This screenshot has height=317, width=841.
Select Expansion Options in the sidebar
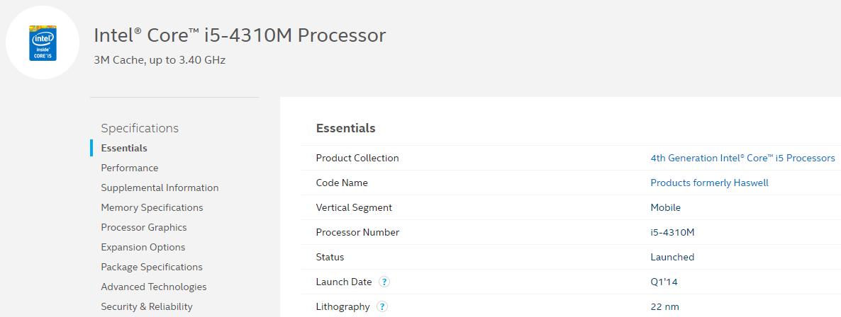(x=143, y=247)
